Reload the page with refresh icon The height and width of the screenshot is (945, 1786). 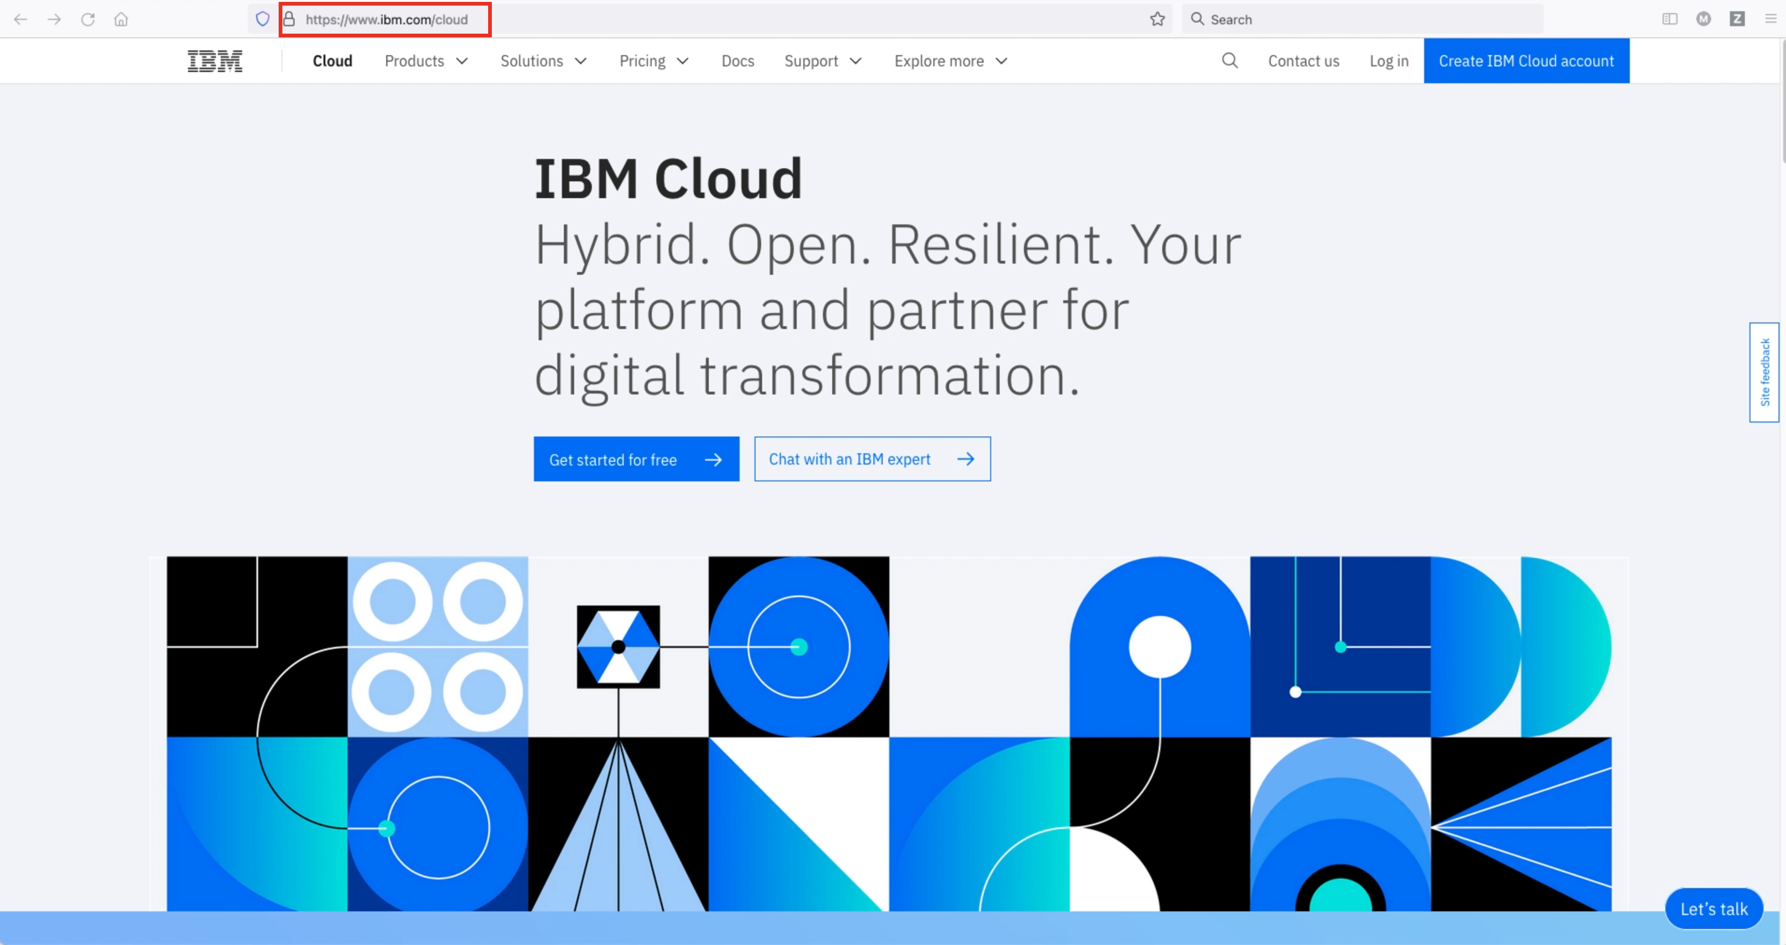coord(88,20)
